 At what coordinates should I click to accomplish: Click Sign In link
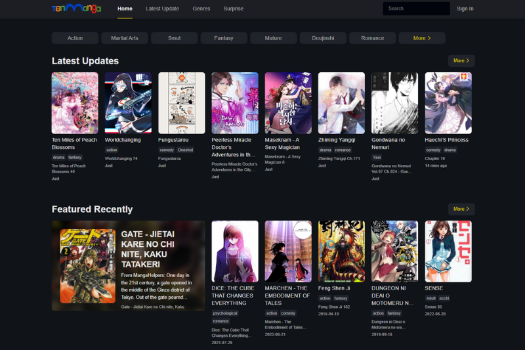pyautogui.click(x=465, y=9)
